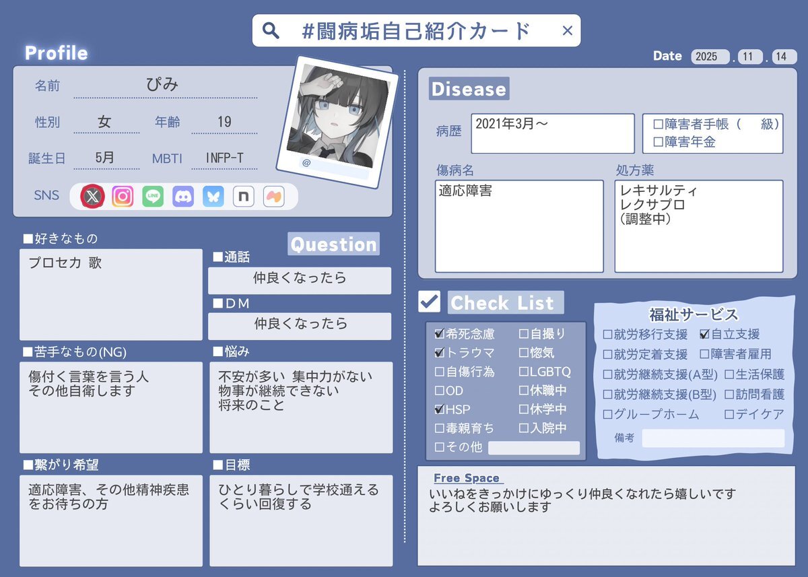Check the 障害年金 checkbox
This screenshot has height=577, width=808.
point(659,142)
